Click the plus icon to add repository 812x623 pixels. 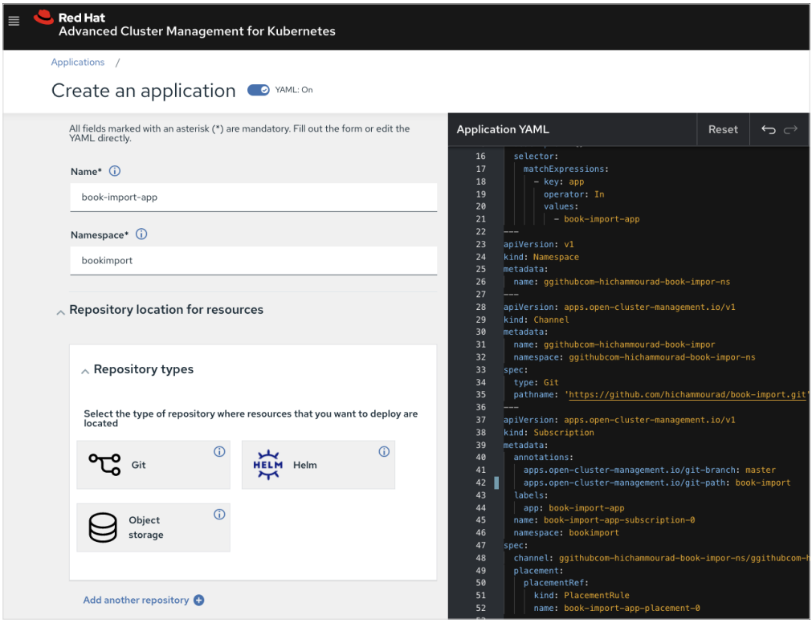click(x=199, y=601)
